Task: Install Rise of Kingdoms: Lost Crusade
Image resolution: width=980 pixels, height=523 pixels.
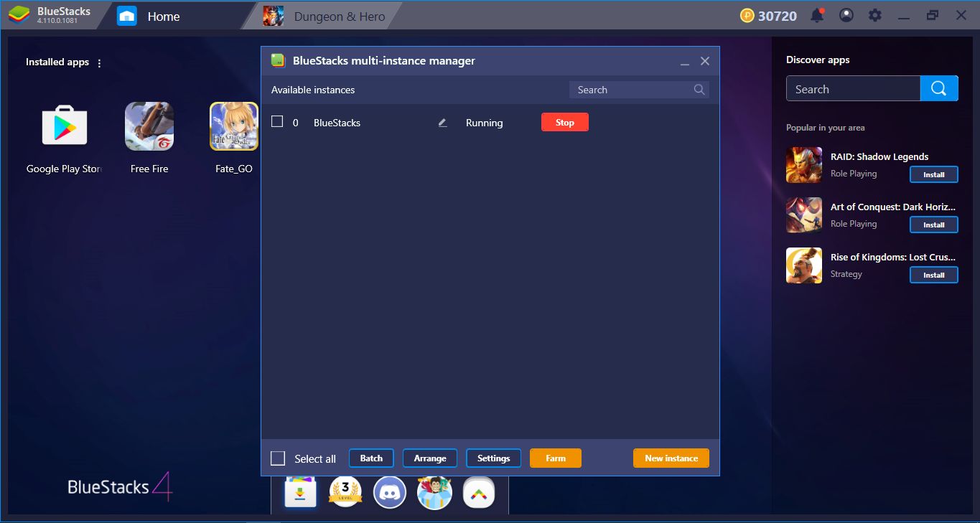Action: click(x=934, y=275)
